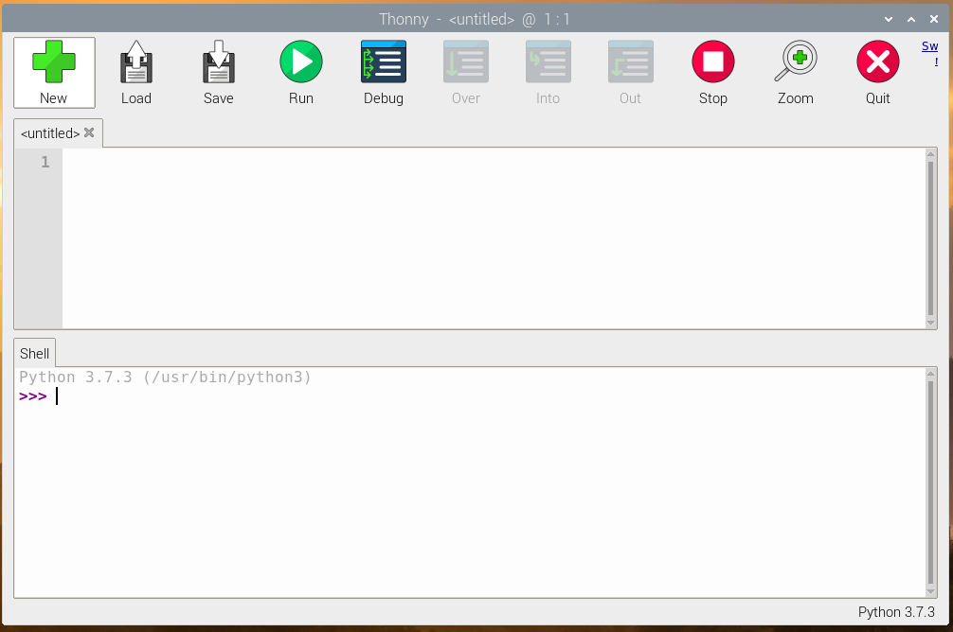Click the editor scrollbar up arrow
This screenshot has height=632, width=953.
[930, 153]
